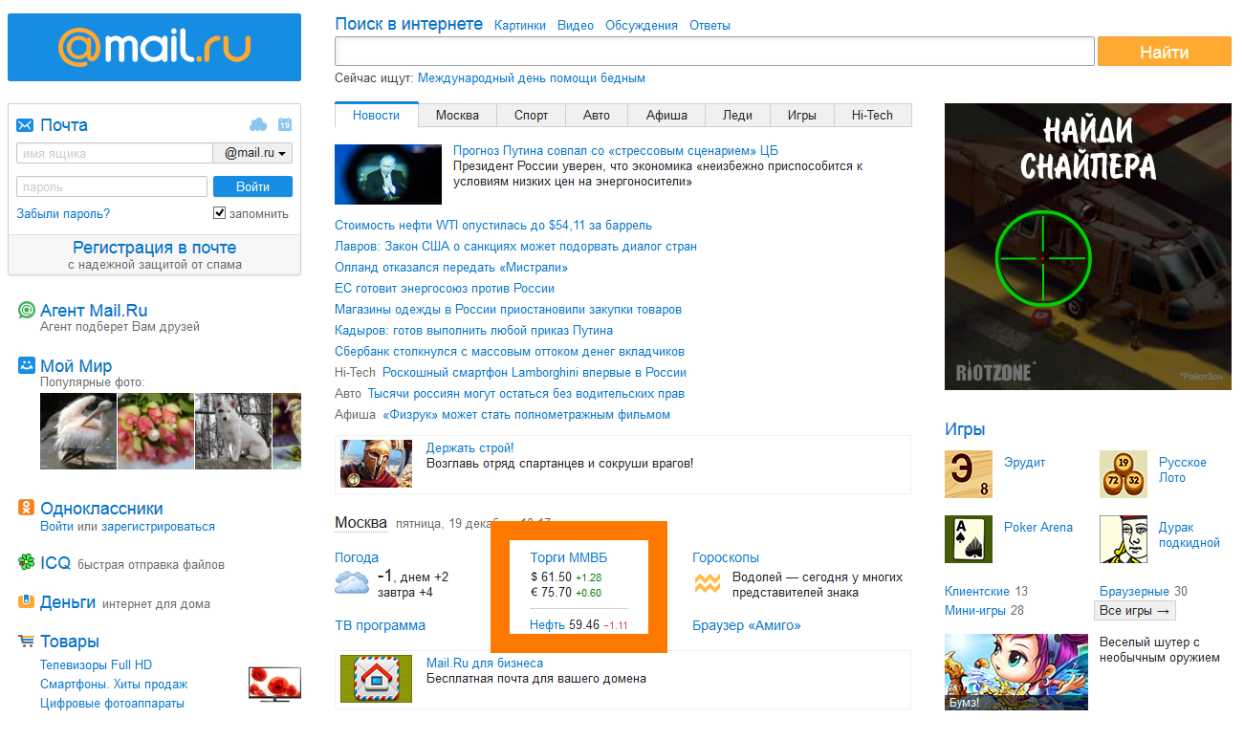Image resolution: width=1244 pixels, height=740 pixels.
Task: Click the Мой Мир icon
Action: [27, 366]
